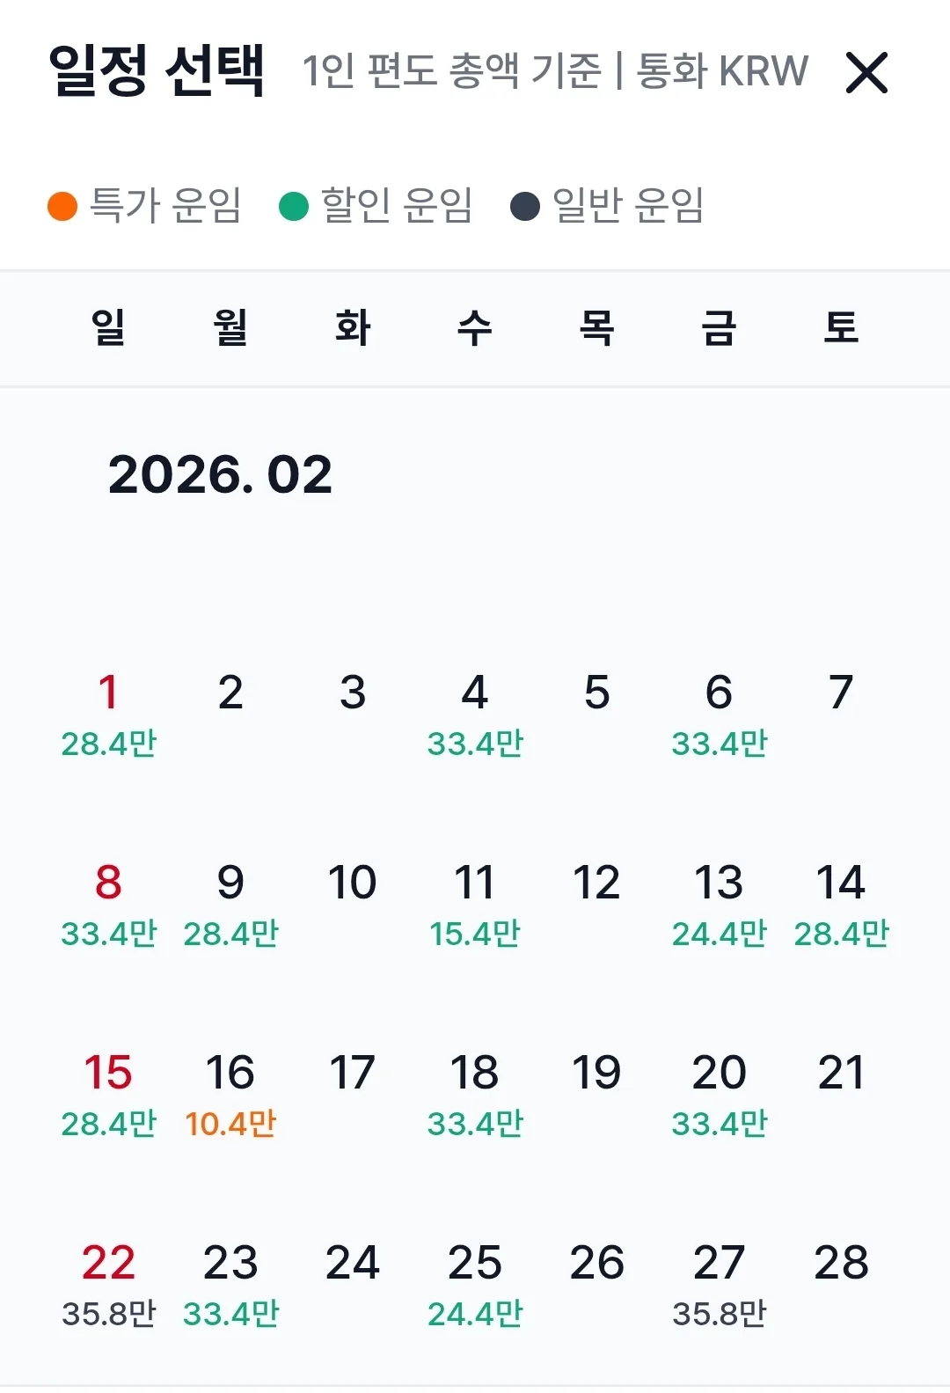Select February 11 priced at 15.4만
Screen dimensions: 950x1393
point(475,905)
